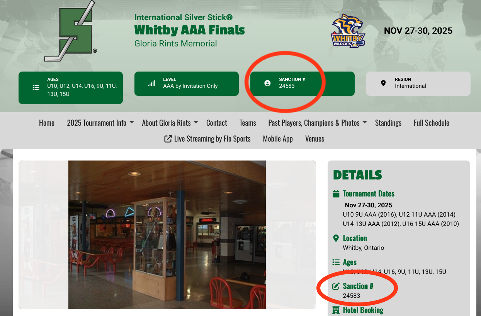Click the arena lobby photo
Image resolution: width=481 pixels, height=316 pixels.
point(167,235)
